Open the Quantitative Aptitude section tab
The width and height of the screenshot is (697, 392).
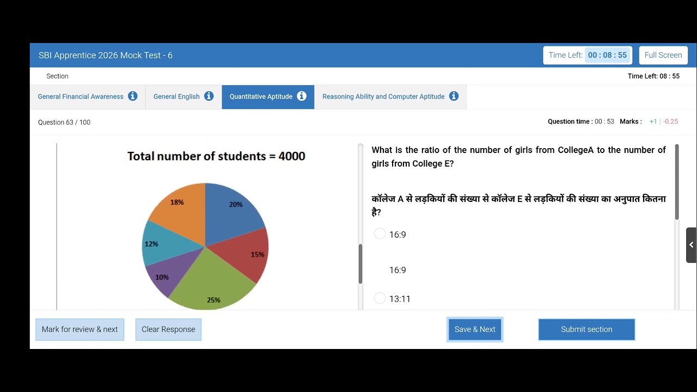pyautogui.click(x=268, y=97)
